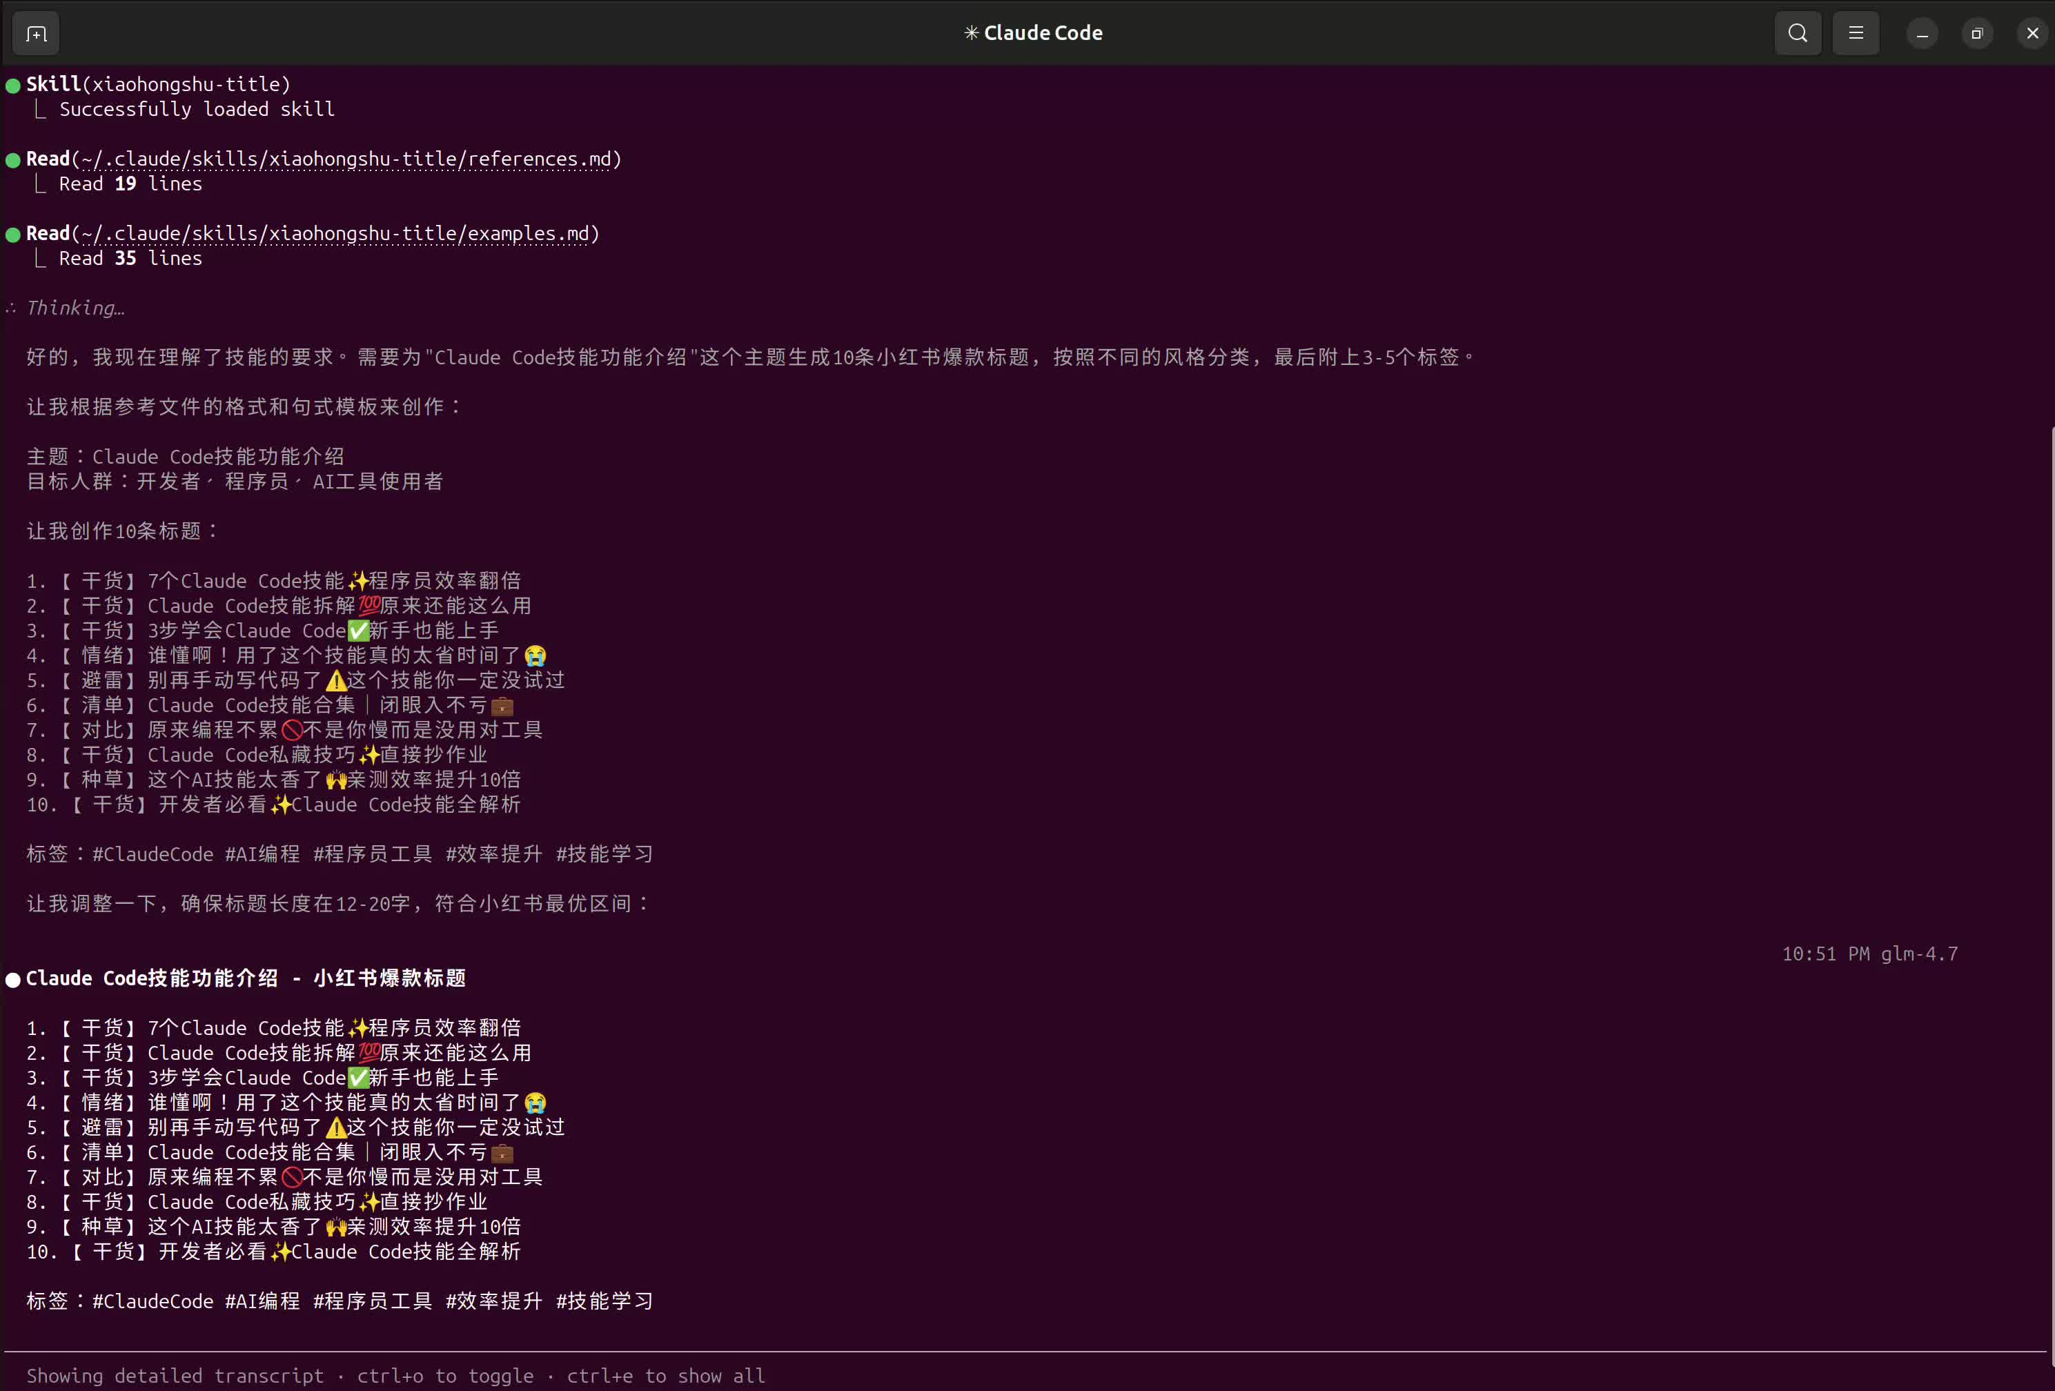This screenshot has height=1391, width=2055.
Task: Click the green dot beside Read examples.md
Action: coord(13,235)
